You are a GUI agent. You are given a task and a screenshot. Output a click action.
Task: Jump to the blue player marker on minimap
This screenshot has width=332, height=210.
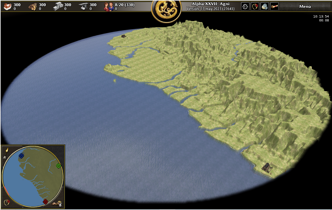(21, 156)
